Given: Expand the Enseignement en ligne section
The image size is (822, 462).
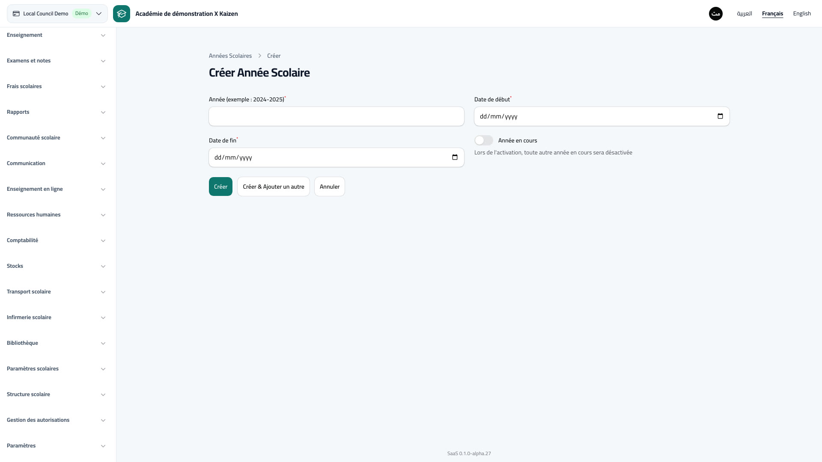Looking at the screenshot, I should click(x=57, y=189).
